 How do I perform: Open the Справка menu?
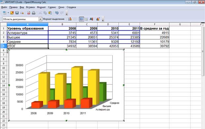click(x=71, y=7)
